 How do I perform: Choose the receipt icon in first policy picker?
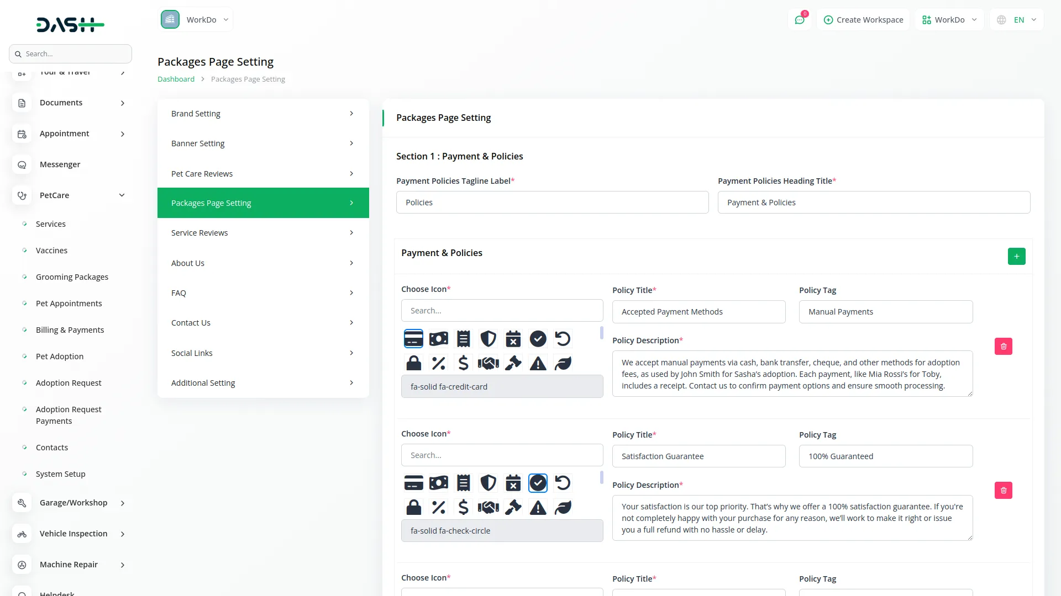(x=463, y=339)
